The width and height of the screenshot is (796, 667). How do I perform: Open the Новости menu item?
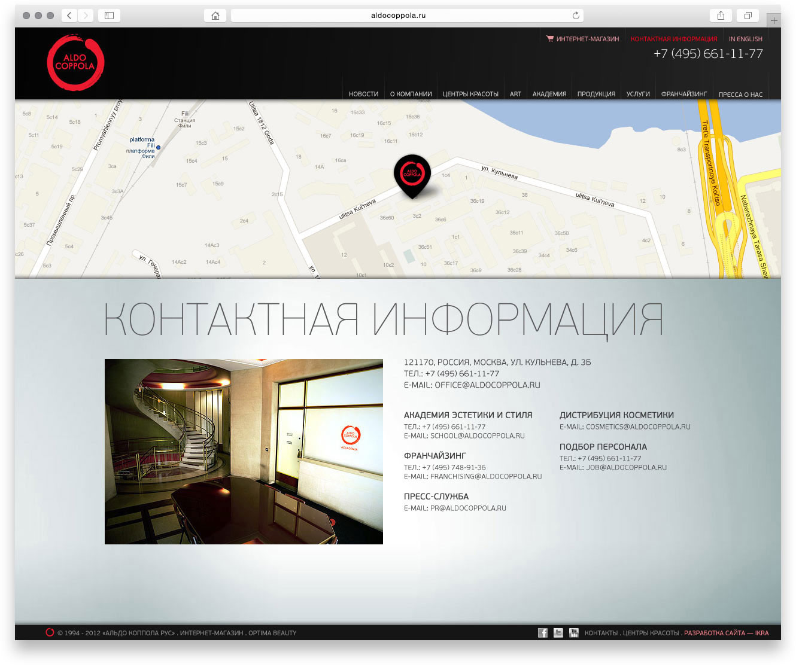pyautogui.click(x=363, y=95)
